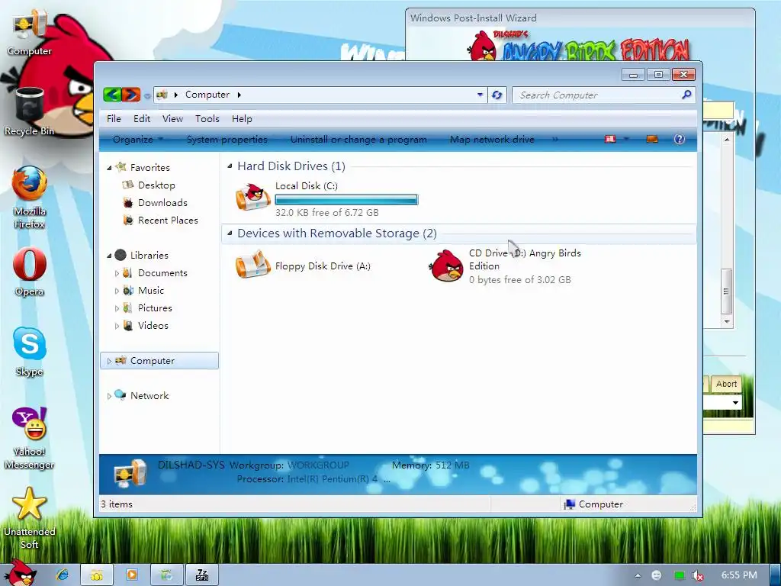Screen dimensions: 781x586
Task: Click the muted volume tray icon
Action: 697,575
